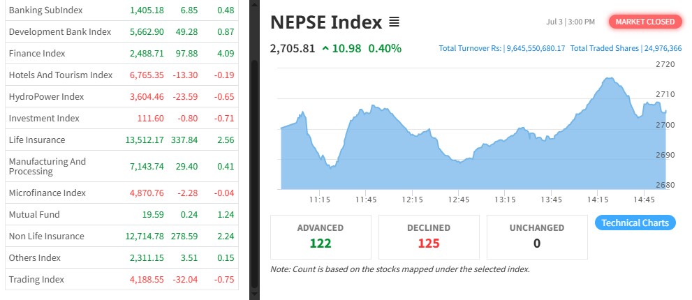
Task: Click the Microfinance Index row
Action: point(47,193)
